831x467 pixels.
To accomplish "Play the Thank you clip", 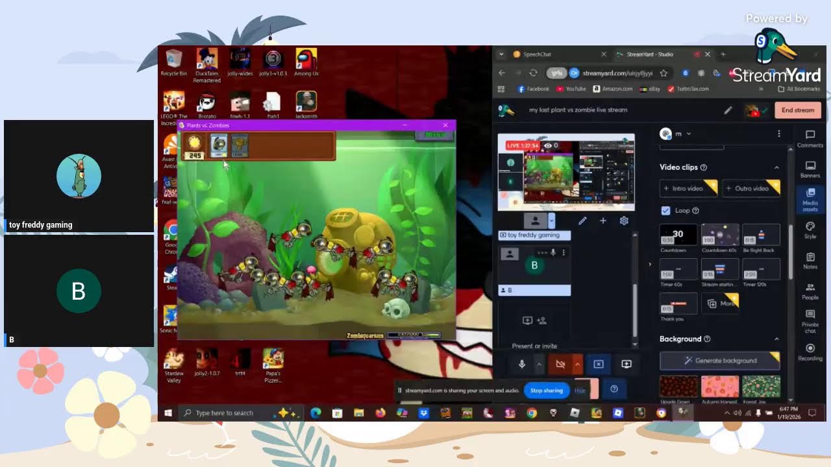I will (678, 304).
